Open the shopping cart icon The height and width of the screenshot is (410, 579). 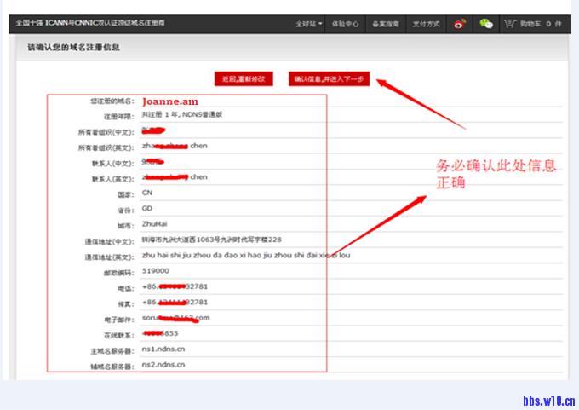coord(511,24)
